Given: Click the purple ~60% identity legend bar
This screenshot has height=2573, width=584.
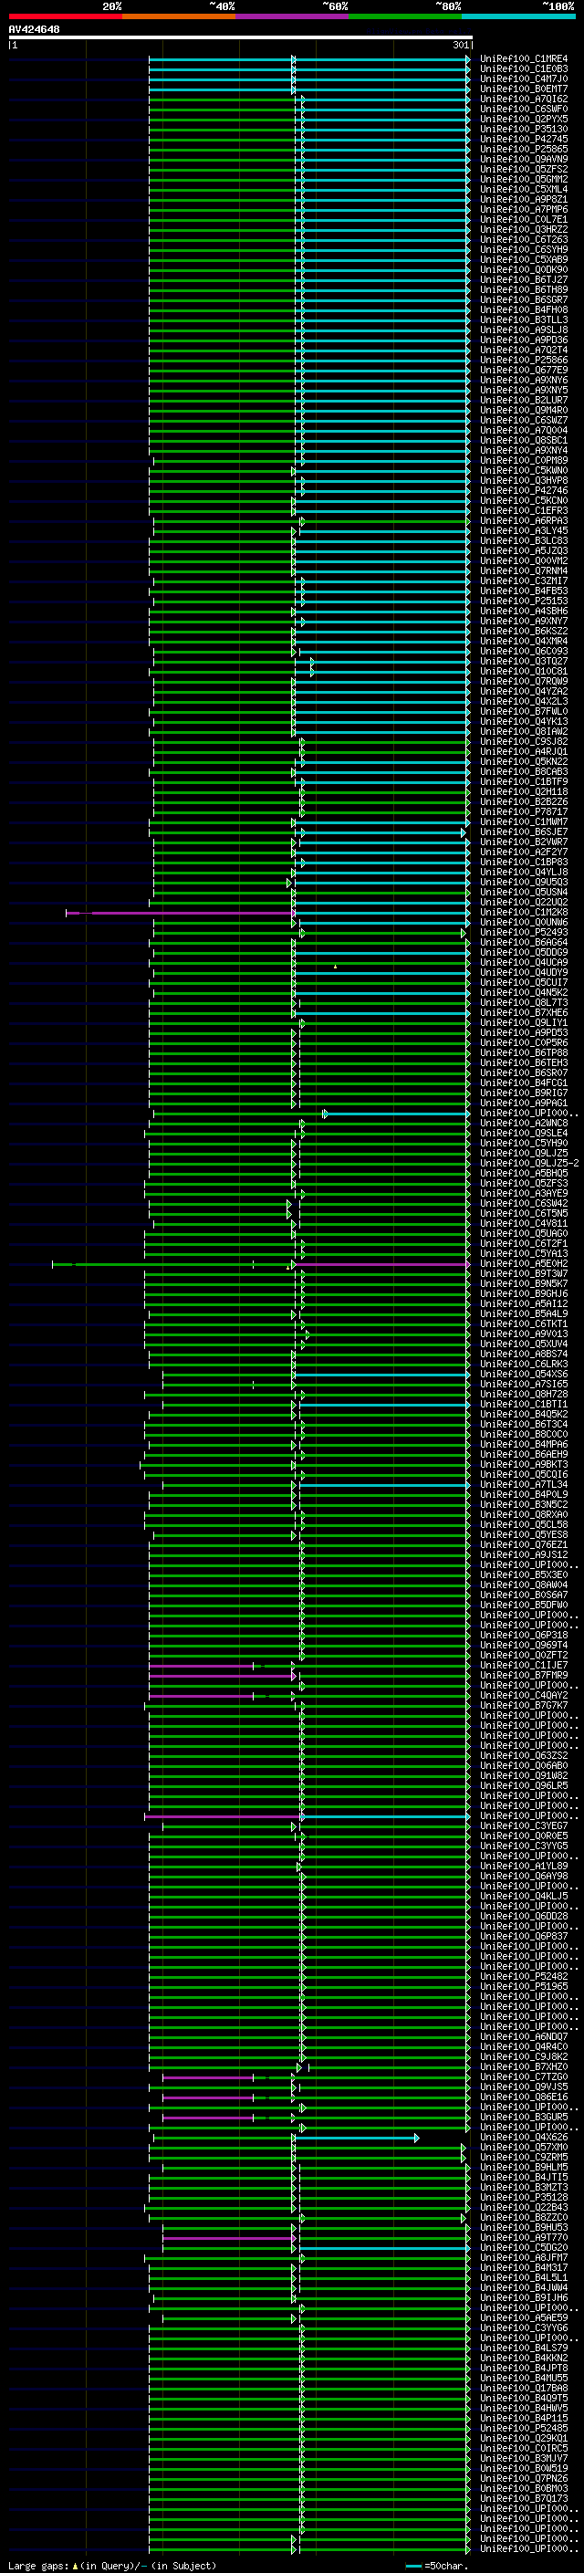Looking at the screenshot, I should pyautogui.click(x=291, y=17).
